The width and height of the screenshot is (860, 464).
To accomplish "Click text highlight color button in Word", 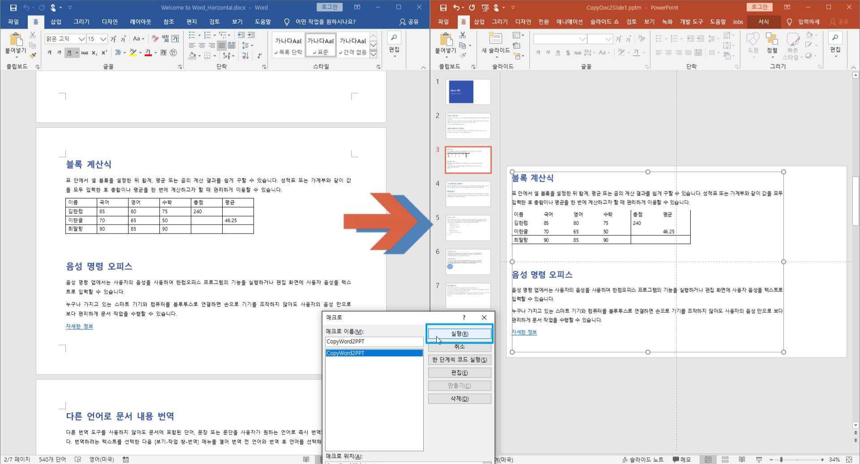I will click(133, 53).
